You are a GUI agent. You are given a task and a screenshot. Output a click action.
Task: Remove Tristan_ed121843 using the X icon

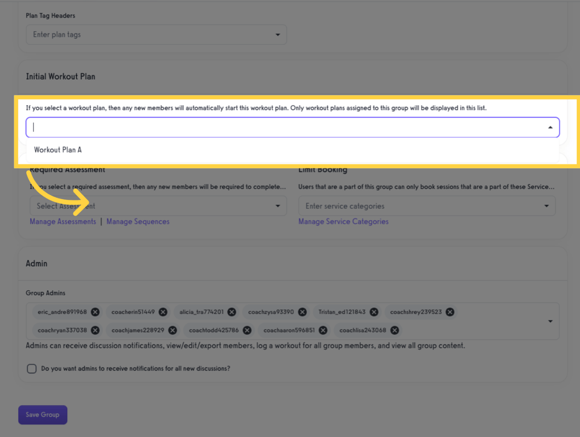pos(374,312)
